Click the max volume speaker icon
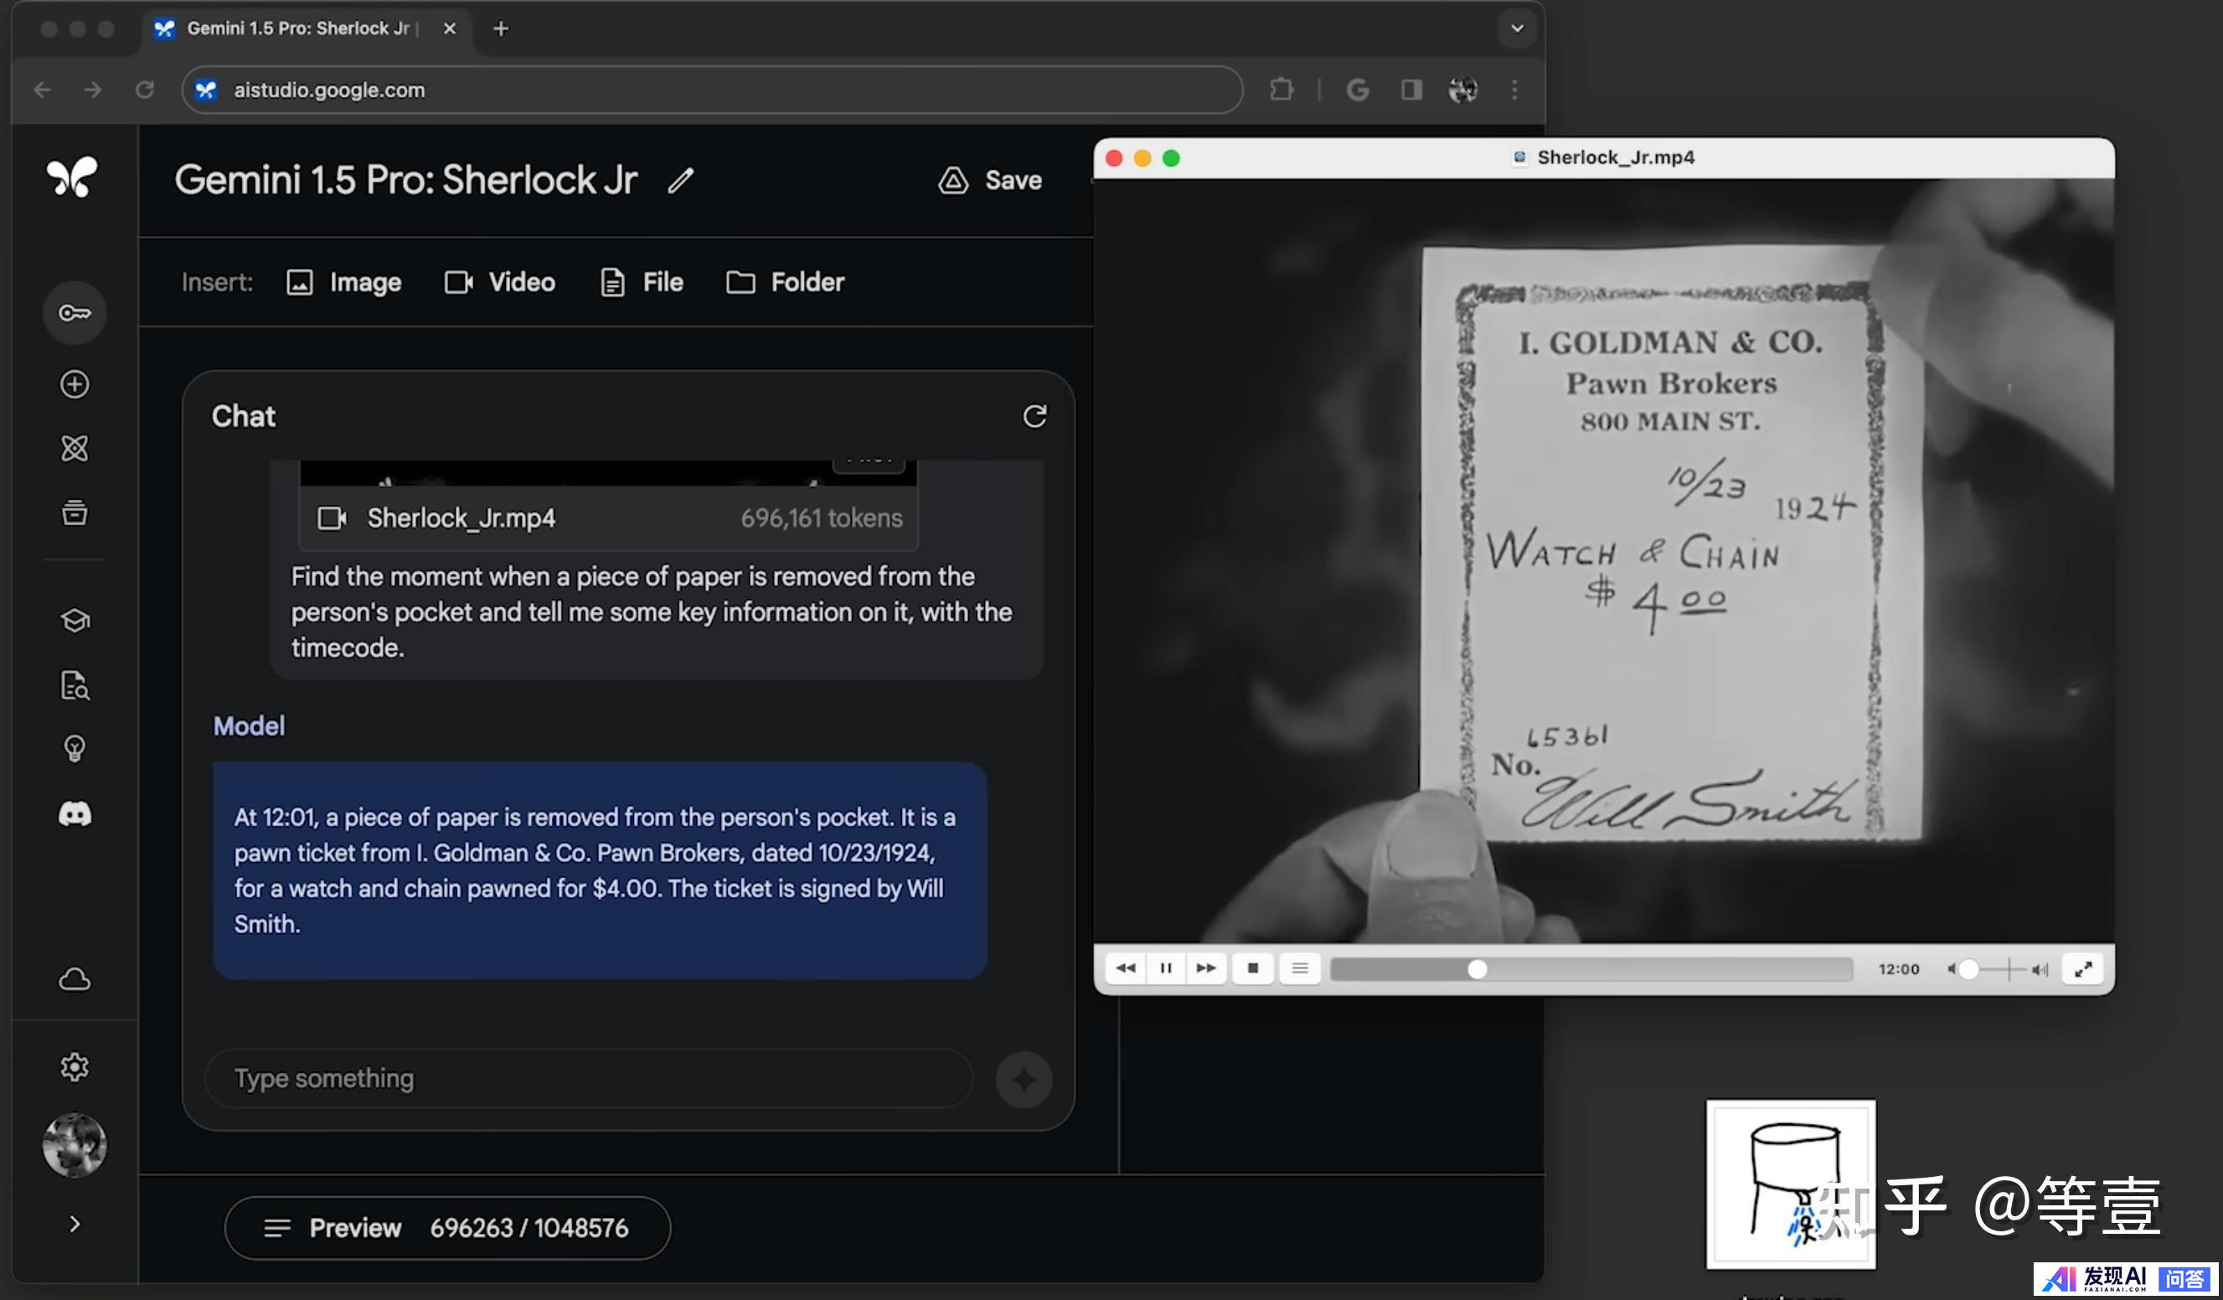Viewport: 2223px width, 1300px height. (x=2040, y=969)
